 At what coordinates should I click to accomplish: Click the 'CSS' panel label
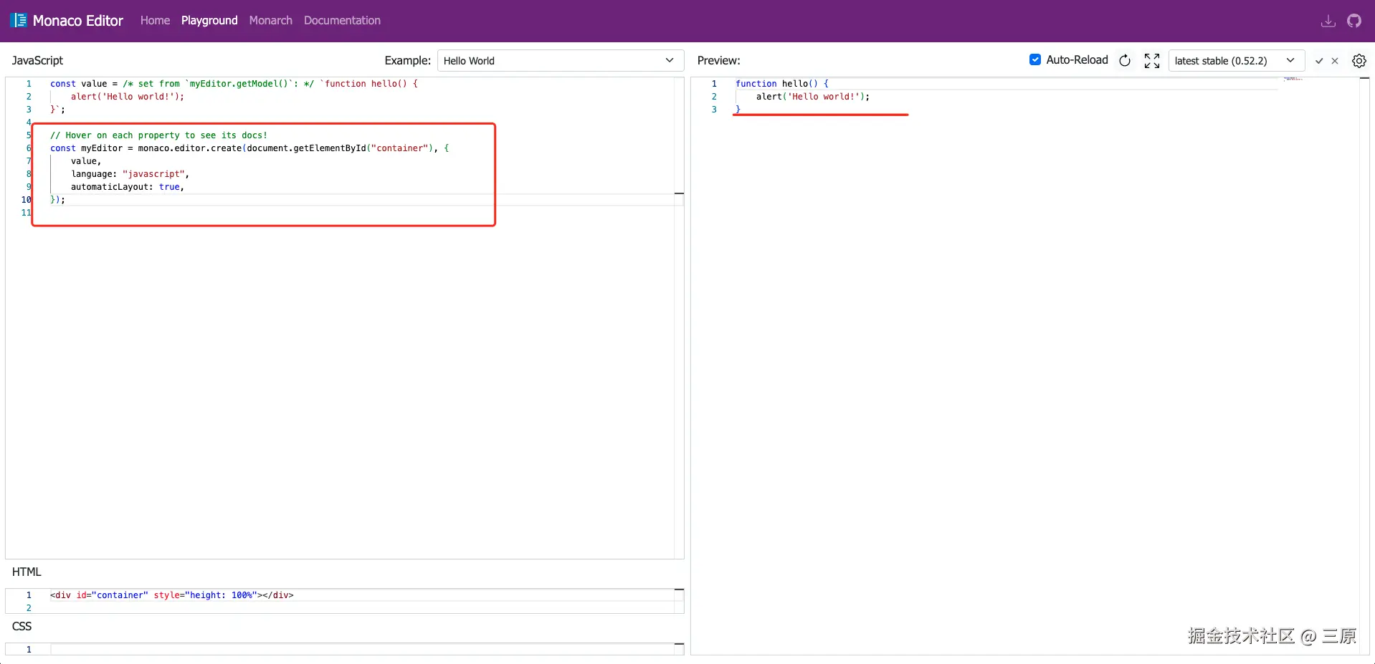pos(22,627)
